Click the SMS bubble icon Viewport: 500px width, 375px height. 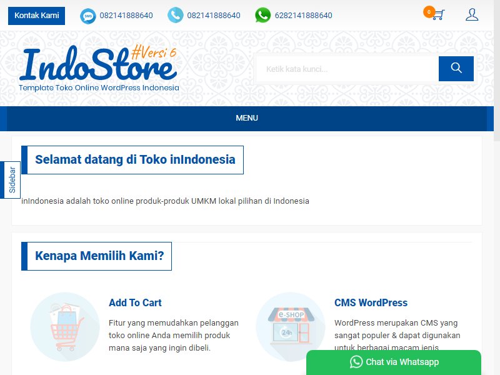tap(87, 16)
